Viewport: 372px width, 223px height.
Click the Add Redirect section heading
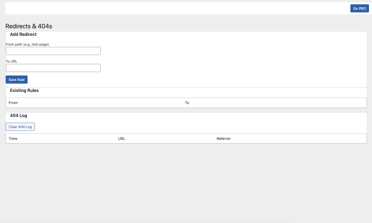[23, 35]
